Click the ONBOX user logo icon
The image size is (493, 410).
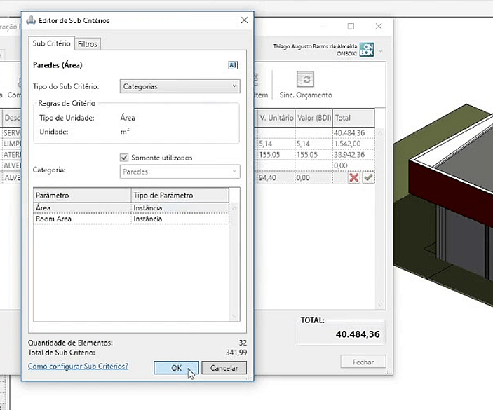[x=367, y=50]
